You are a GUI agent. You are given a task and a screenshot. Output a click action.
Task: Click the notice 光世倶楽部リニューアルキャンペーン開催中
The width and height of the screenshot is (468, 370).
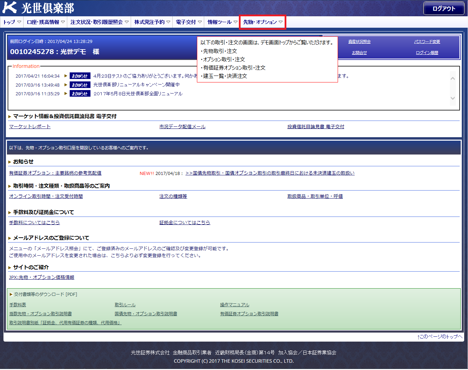(x=137, y=85)
